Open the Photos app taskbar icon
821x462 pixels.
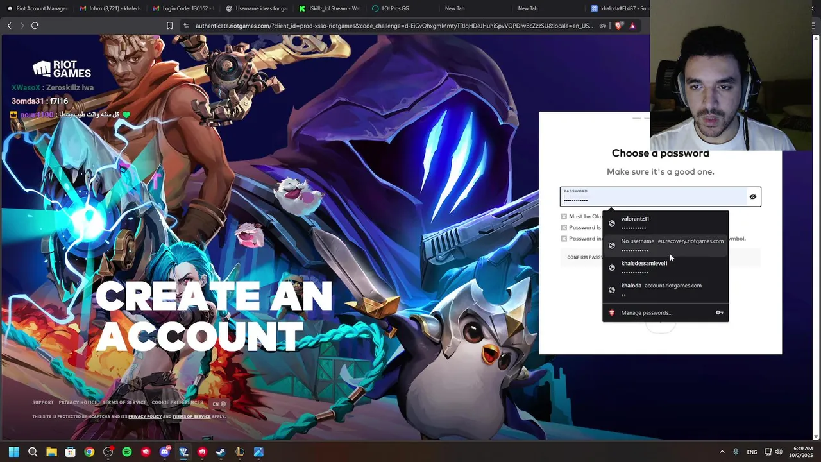point(258,452)
